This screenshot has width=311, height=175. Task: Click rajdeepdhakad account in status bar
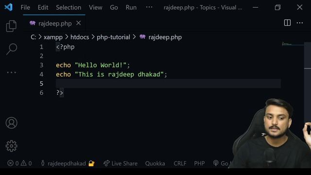pos(67,163)
